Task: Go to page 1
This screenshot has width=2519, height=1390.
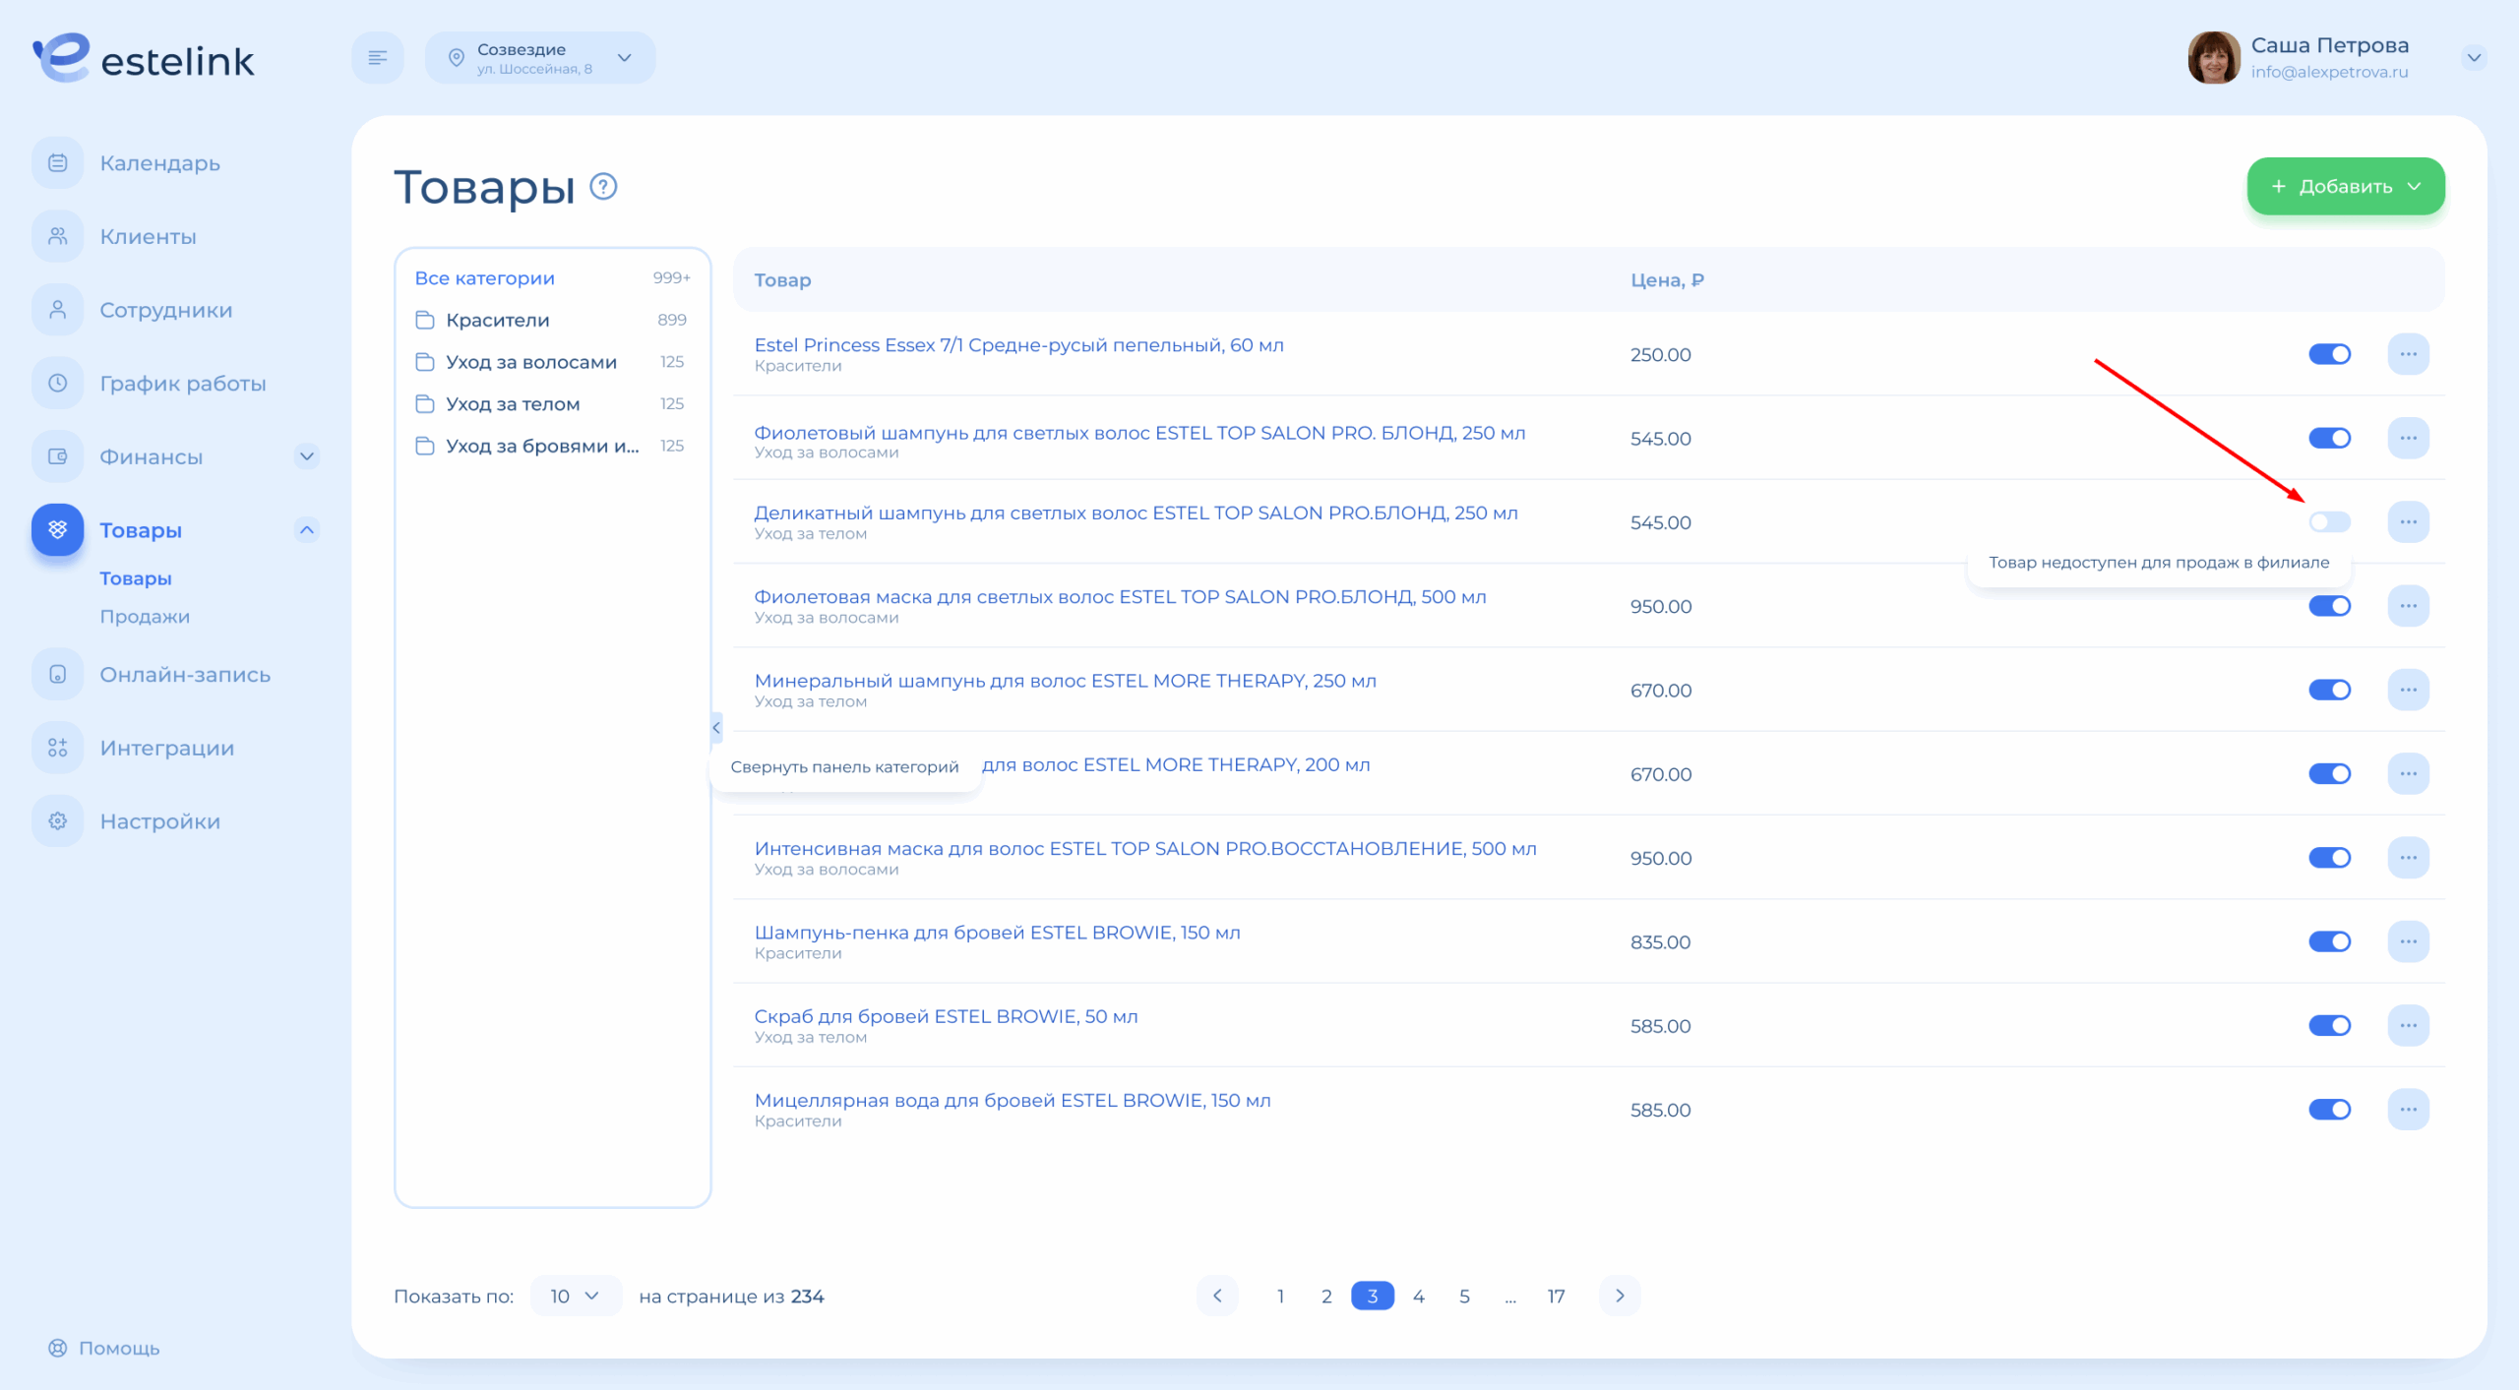Action: coord(1280,1297)
